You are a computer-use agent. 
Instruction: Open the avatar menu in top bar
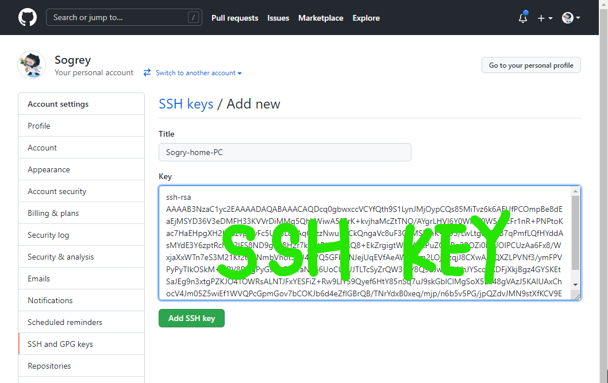click(x=568, y=18)
